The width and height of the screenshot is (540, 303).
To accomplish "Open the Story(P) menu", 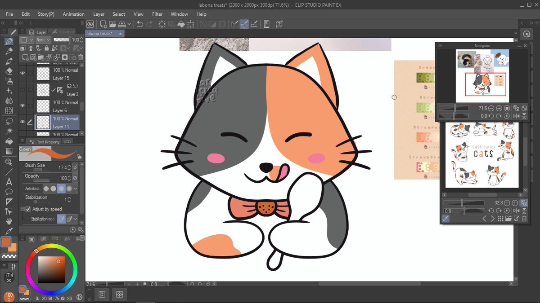I will click(x=46, y=14).
